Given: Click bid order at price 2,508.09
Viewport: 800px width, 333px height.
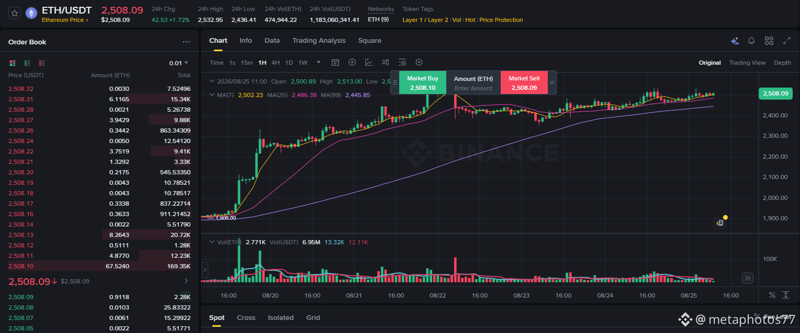Looking at the screenshot, I should tap(99, 297).
